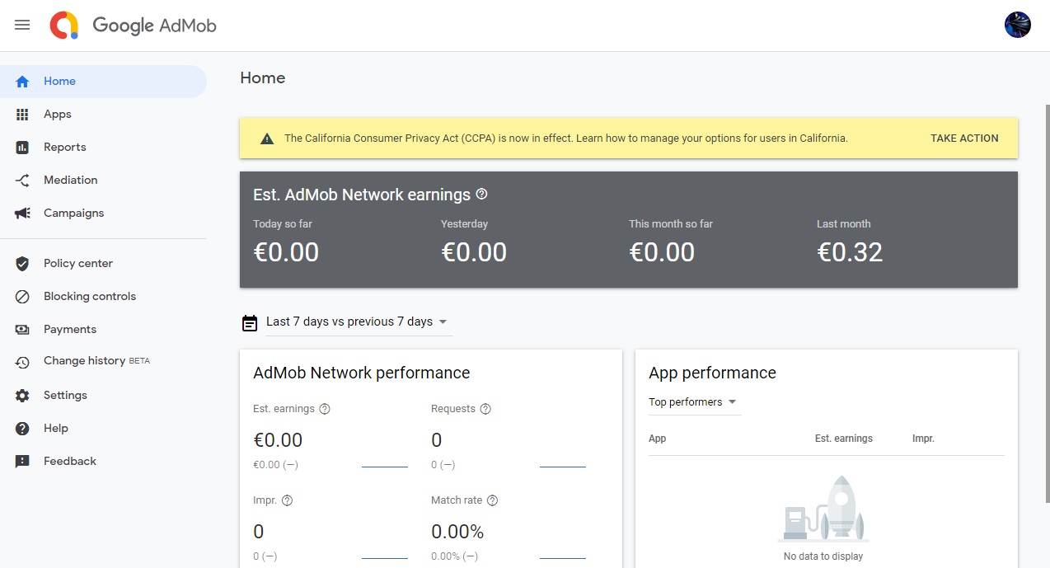
Task: Click the Requests sparkline chart
Action: point(563,467)
